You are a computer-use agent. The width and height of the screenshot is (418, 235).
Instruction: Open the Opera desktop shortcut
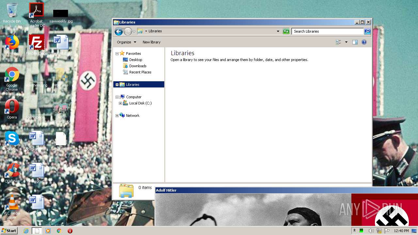pyautogui.click(x=12, y=109)
